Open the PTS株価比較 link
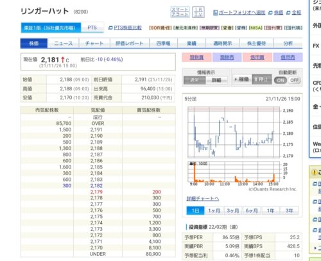321x261 pixels. 125,28
